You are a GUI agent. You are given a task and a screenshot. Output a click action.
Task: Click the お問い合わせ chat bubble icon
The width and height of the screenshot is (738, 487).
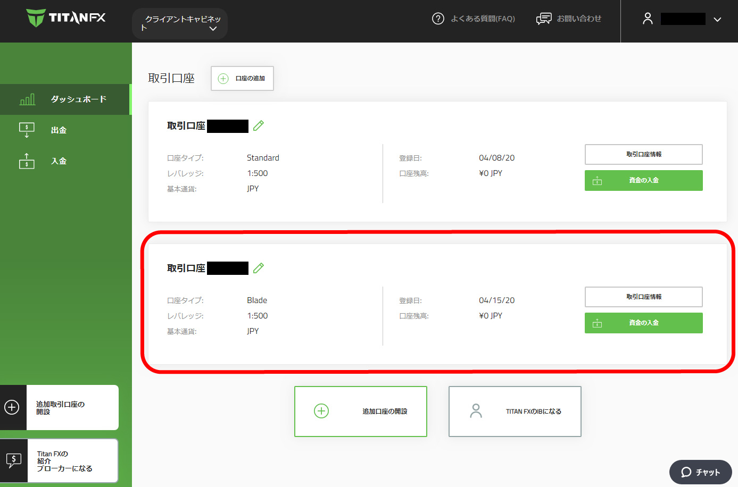pyautogui.click(x=544, y=19)
